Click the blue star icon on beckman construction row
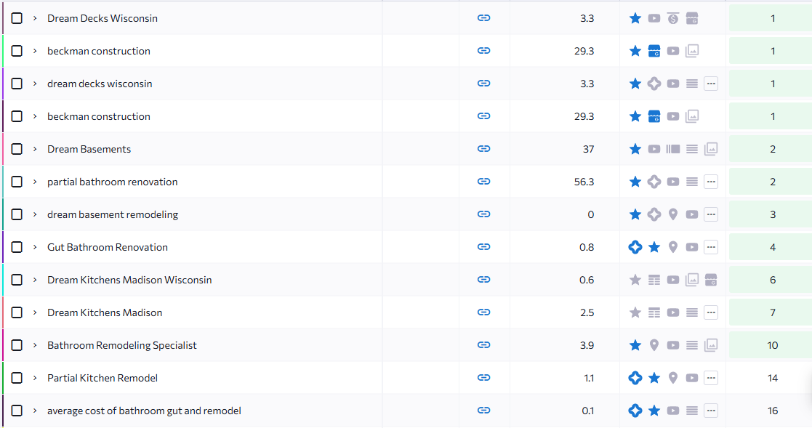The width and height of the screenshot is (812, 428). click(635, 51)
